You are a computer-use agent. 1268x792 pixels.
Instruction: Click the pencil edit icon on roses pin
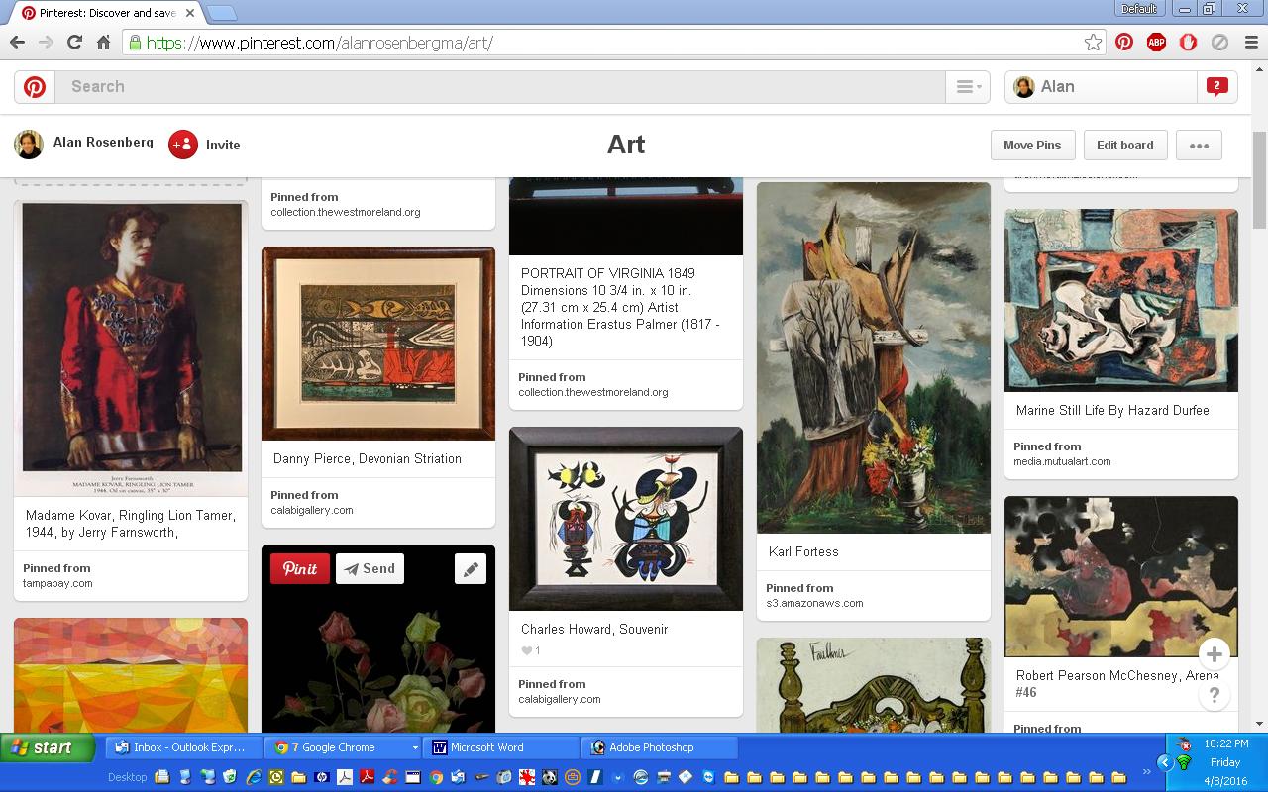point(471,568)
